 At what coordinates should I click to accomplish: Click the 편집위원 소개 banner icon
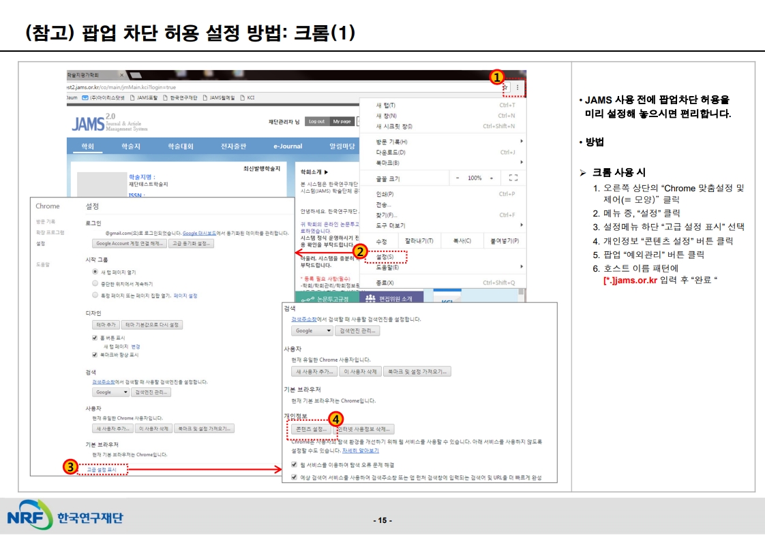click(370, 298)
